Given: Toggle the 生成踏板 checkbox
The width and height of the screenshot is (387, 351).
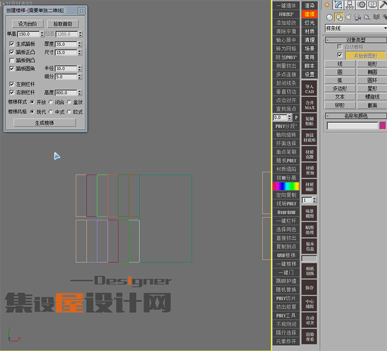Looking at the screenshot, I should [x=11, y=44].
